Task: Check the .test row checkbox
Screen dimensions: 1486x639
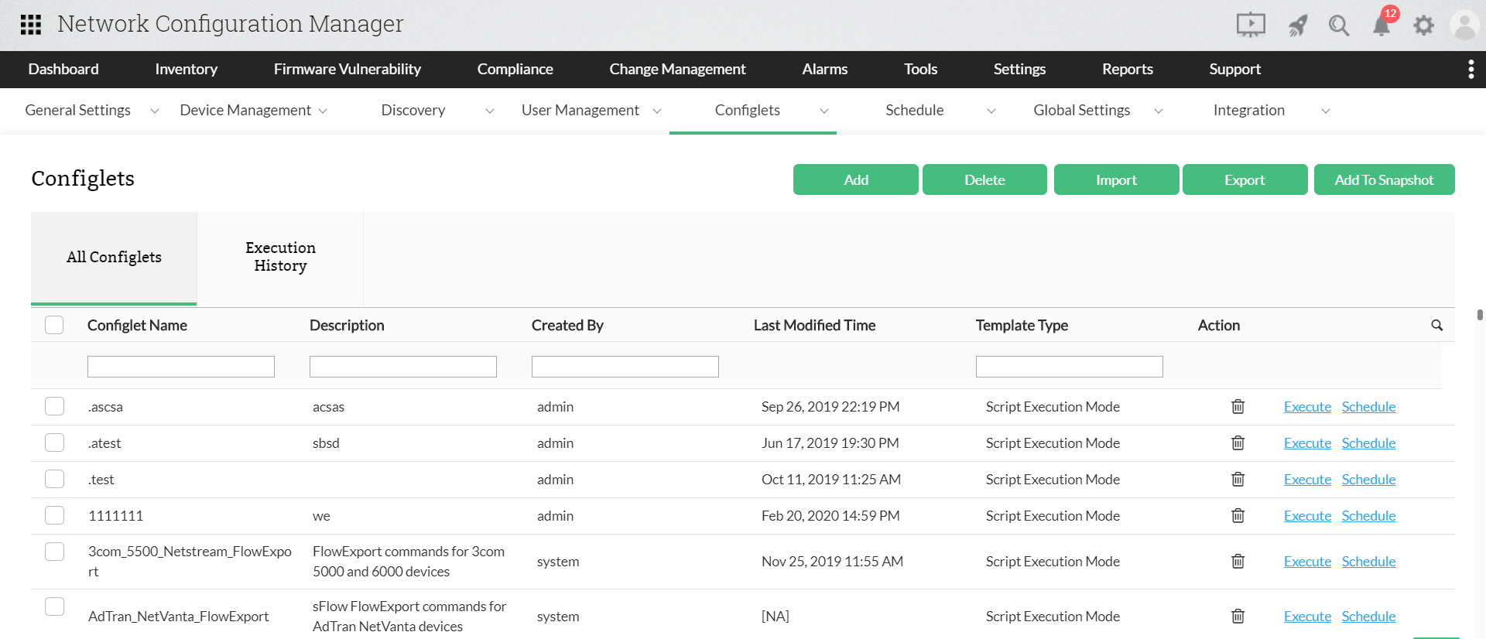Action: pyautogui.click(x=54, y=479)
